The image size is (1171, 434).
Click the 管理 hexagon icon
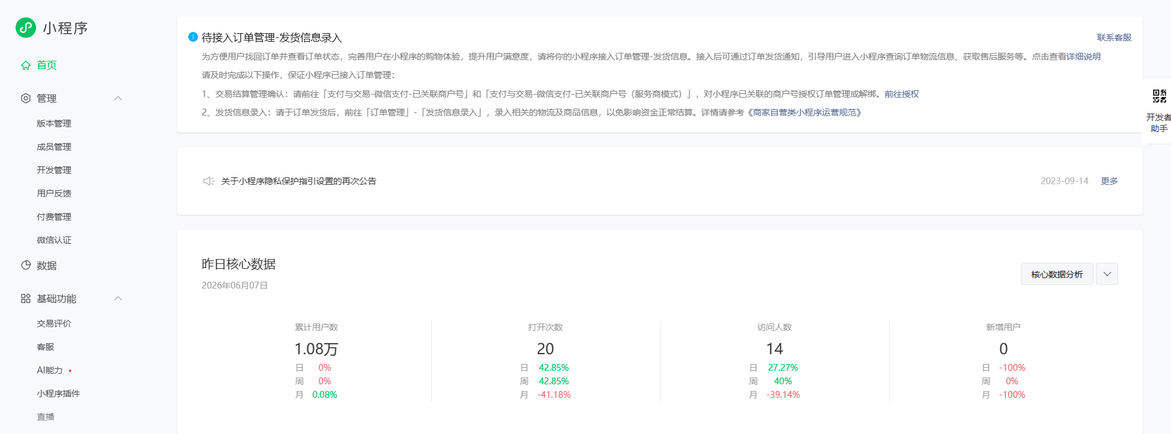tap(26, 98)
